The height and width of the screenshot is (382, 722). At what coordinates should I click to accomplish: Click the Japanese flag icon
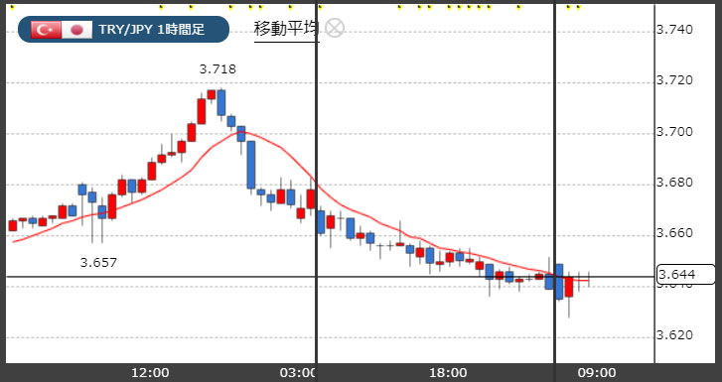point(76,30)
